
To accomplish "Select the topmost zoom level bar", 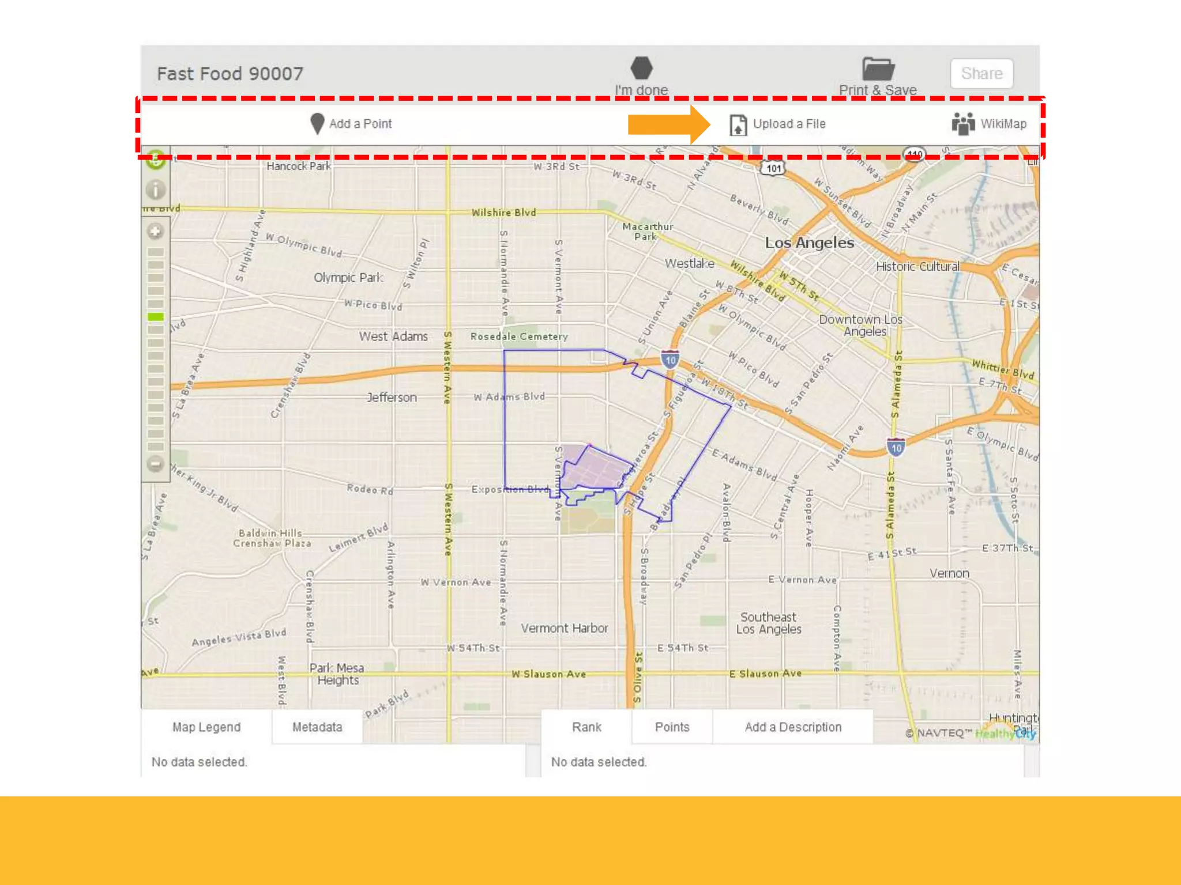I will pyautogui.click(x=156, y=252).
